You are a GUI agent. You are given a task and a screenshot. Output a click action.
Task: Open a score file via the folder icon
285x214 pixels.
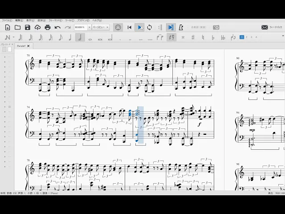click(17, 28)
